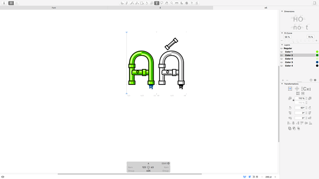
Task: Click the zoom in plus button
Action: pyautogui.click(x=275, y=177)
